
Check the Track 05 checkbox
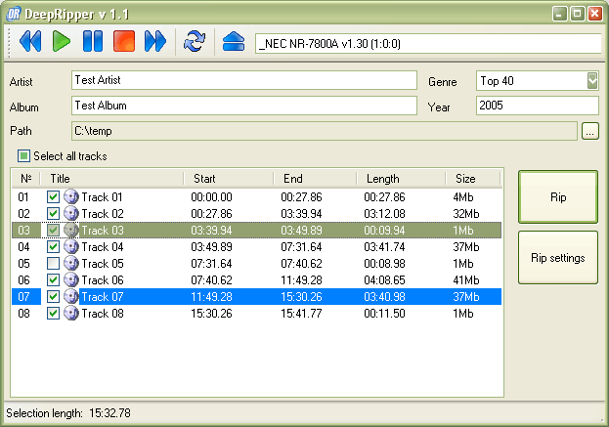pyautogui.click(x=53, y=264)
